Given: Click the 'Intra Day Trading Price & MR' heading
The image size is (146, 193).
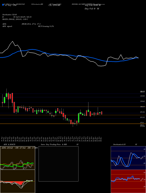Looking at the screenshot, I should click(x=54, y=144).
